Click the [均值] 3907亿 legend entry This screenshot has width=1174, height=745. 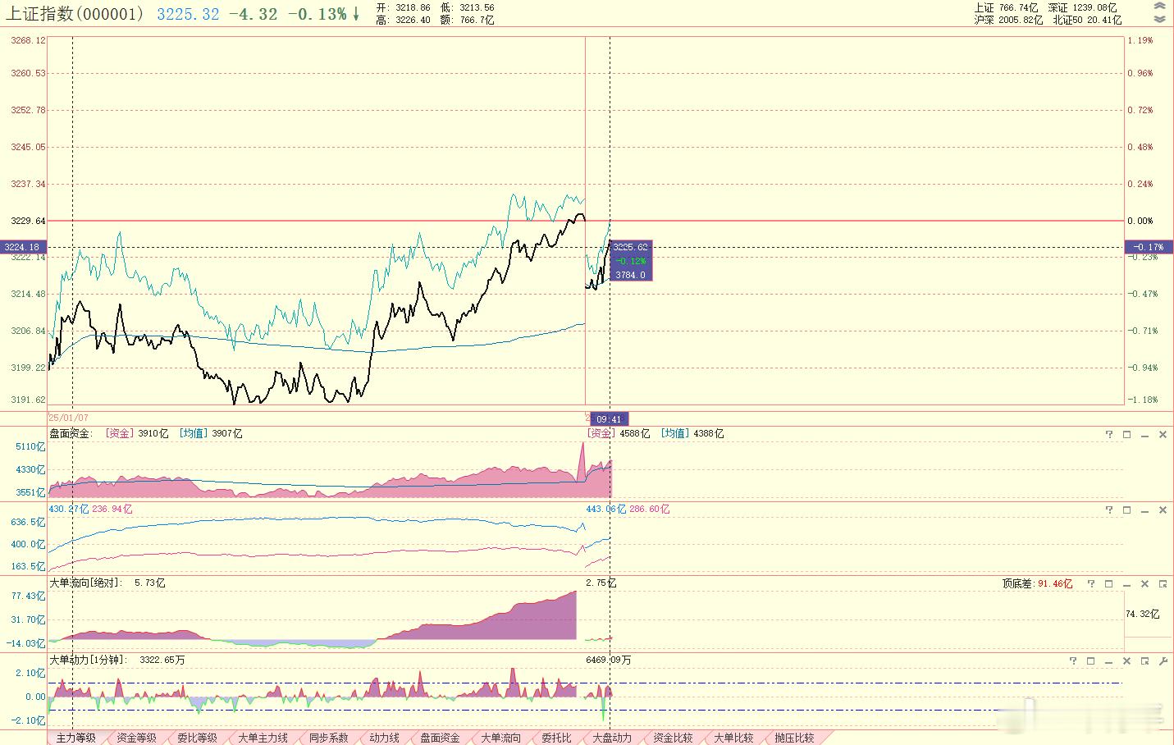pos(211,434)
